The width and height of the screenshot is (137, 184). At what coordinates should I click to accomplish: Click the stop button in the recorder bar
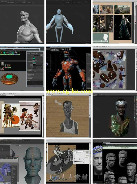[x=70, y=49]
